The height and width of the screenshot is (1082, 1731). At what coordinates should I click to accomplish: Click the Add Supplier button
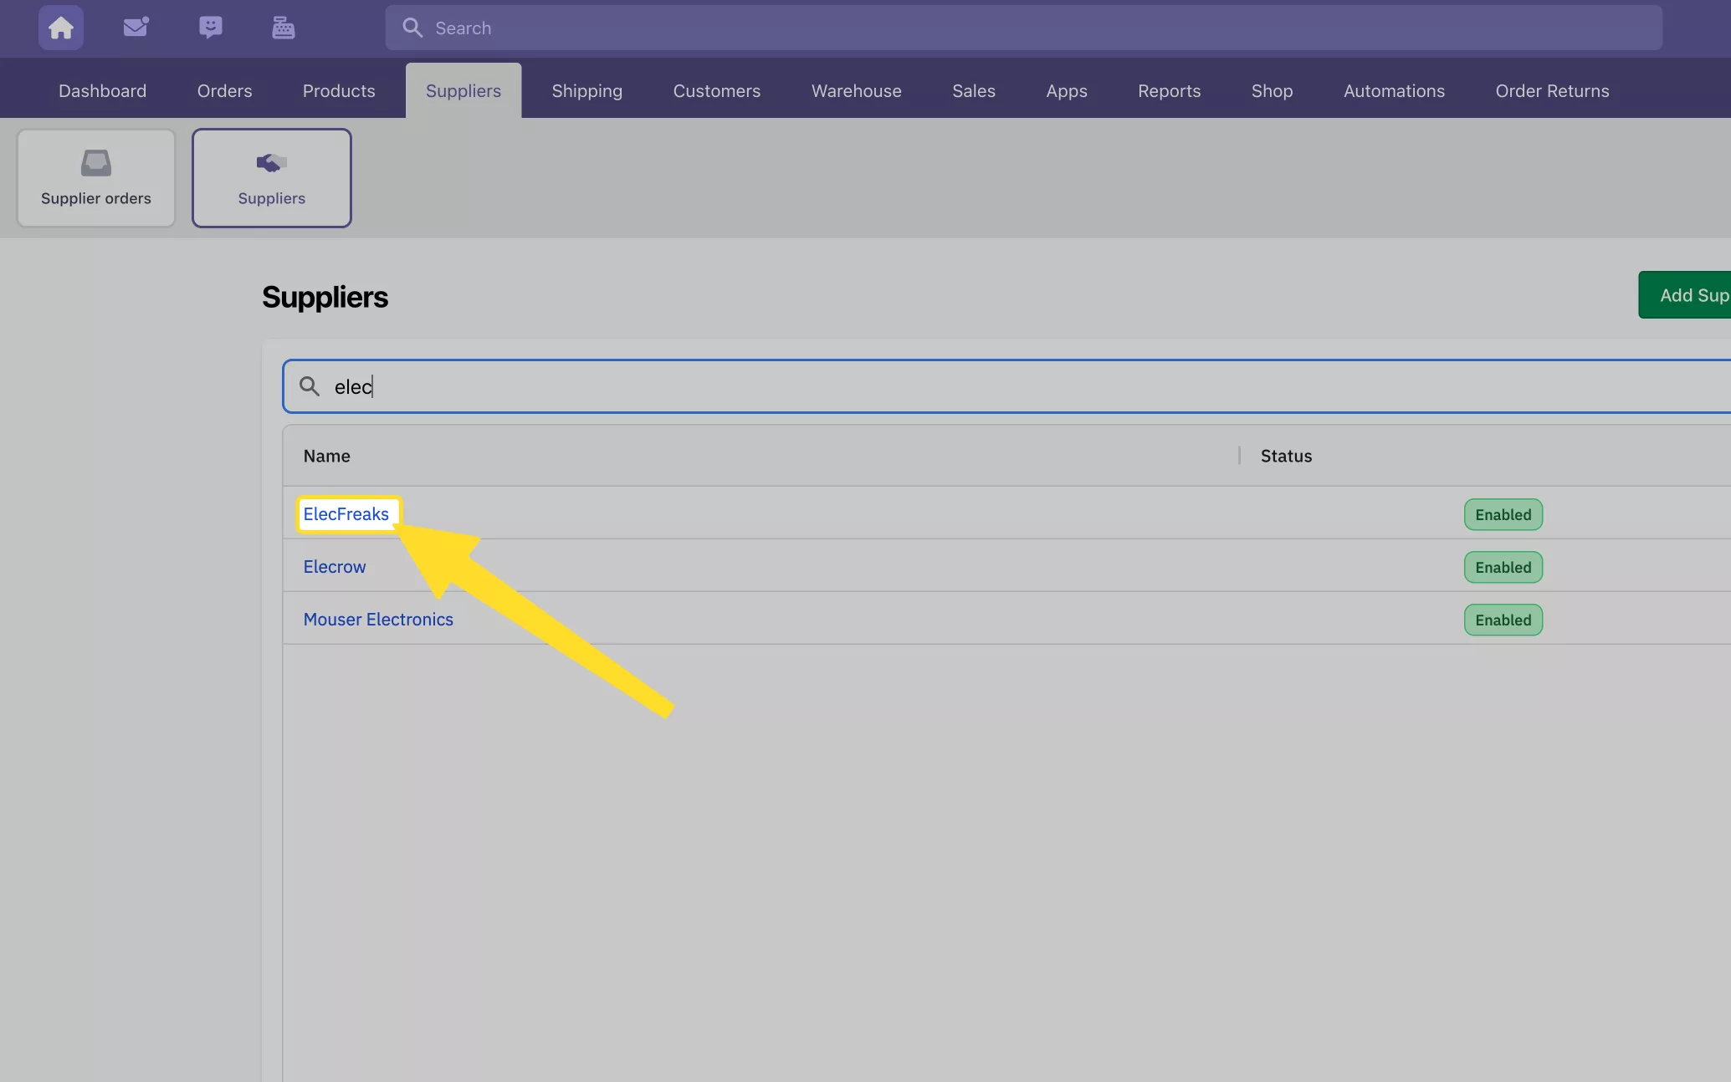[x=1695, y=294]
